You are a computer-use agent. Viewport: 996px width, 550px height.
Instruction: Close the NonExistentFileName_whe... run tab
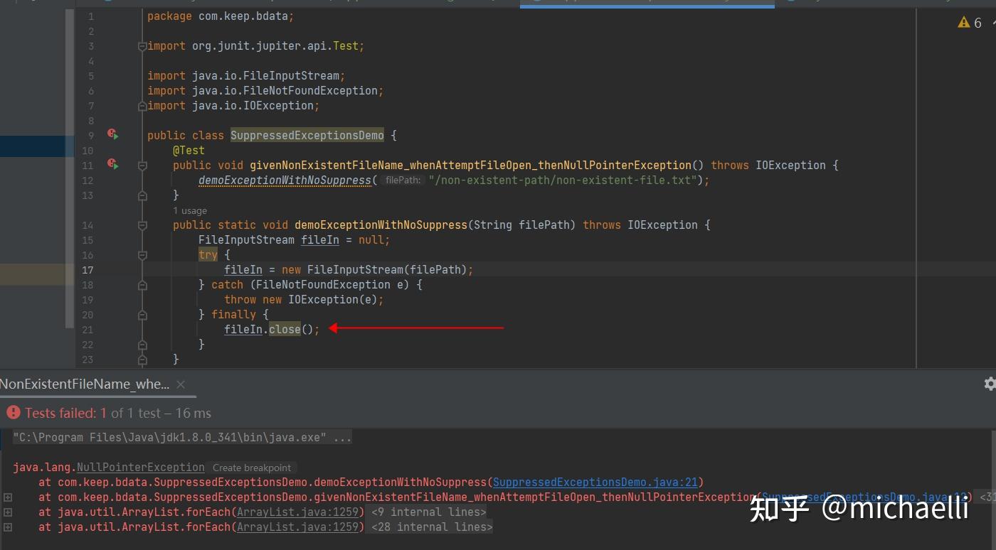[x=181, y=384]
